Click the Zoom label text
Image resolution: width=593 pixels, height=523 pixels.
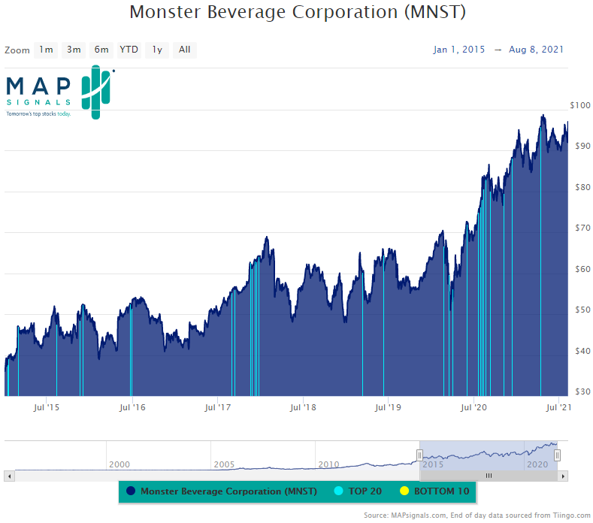click(x=17, y=50)
